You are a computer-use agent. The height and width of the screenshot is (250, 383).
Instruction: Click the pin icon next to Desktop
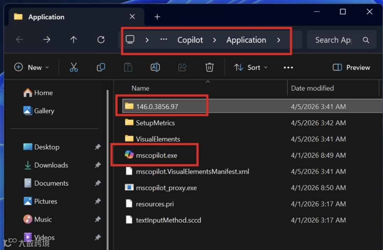(98, 147)
